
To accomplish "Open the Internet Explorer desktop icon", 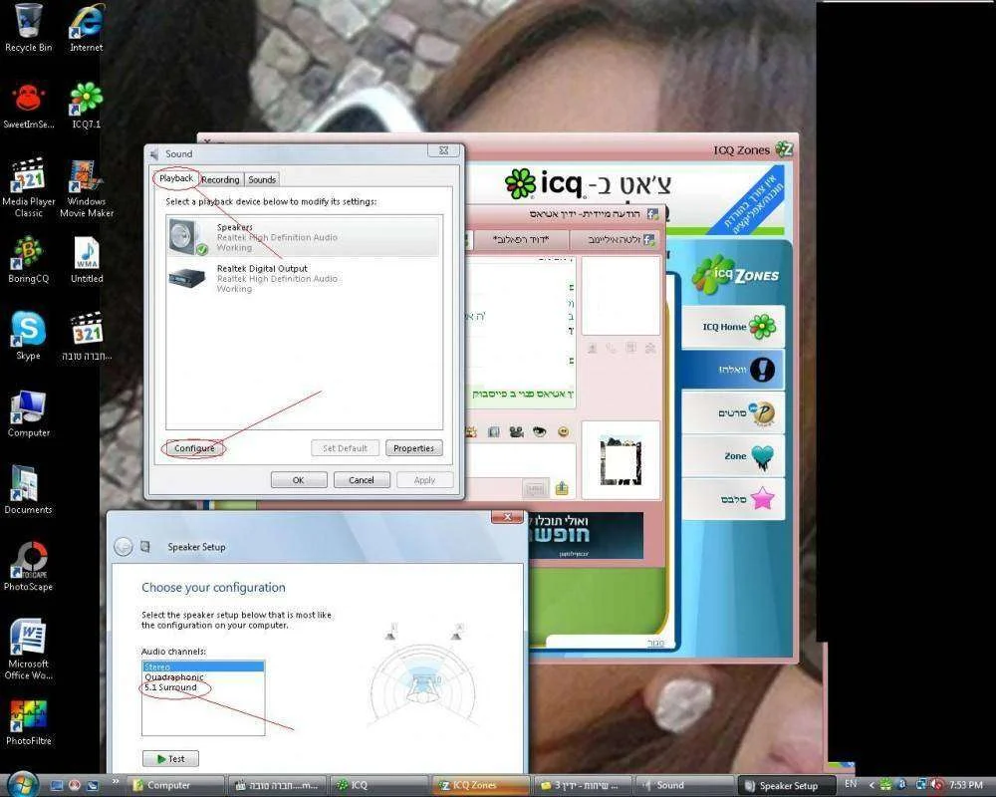I will pos(87,28).
